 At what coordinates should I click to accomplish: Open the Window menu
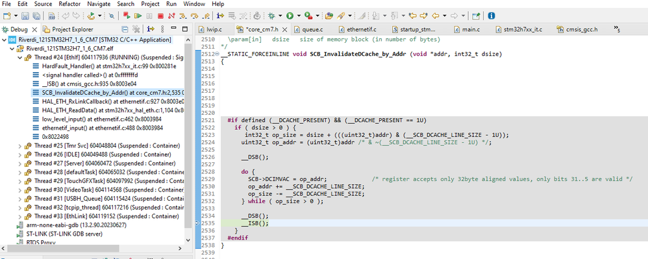point(194,4)
